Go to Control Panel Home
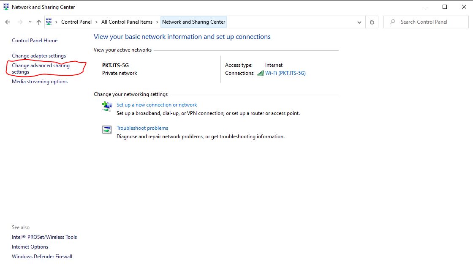The image size is (473, 268). pos(35,41)
